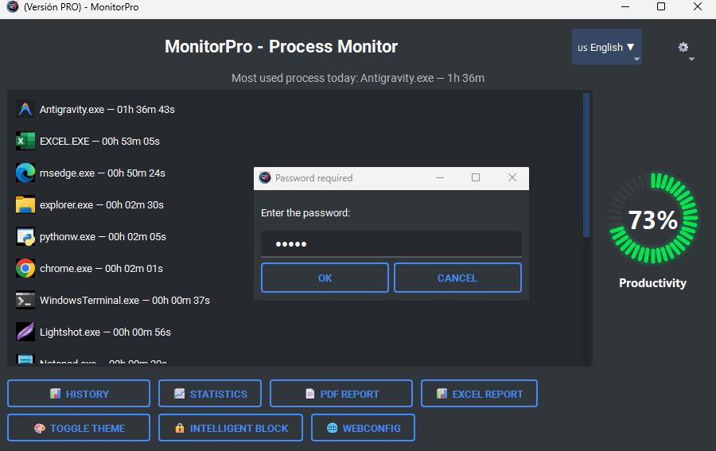Viewport: 716px width, 451px height.
Task: Maximize the Password required dialog
Action: (x=476, y=177)
